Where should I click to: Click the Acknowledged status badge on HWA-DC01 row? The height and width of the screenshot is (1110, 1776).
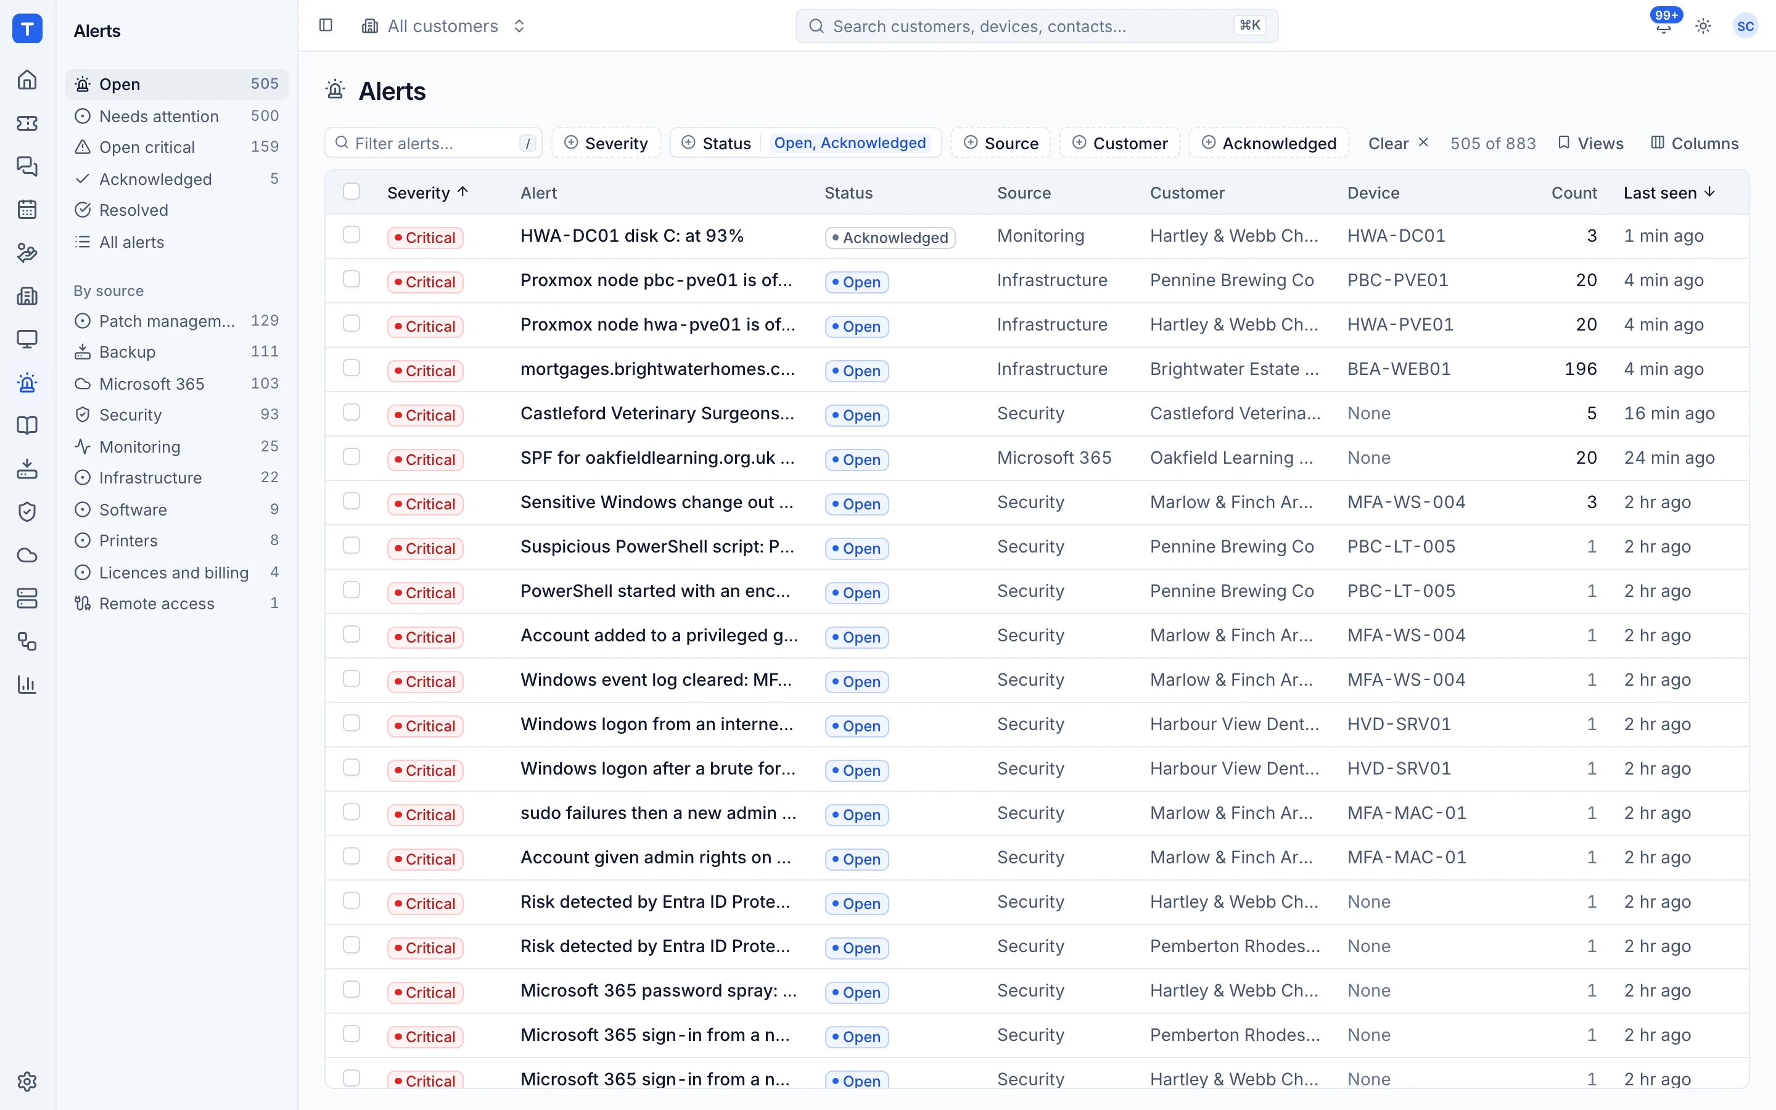pyautogui.click(x=889, y=237)
